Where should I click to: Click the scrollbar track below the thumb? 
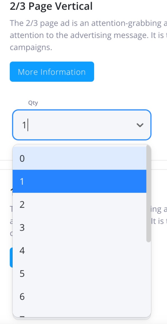pyautogui.click(x=149, y=279)
